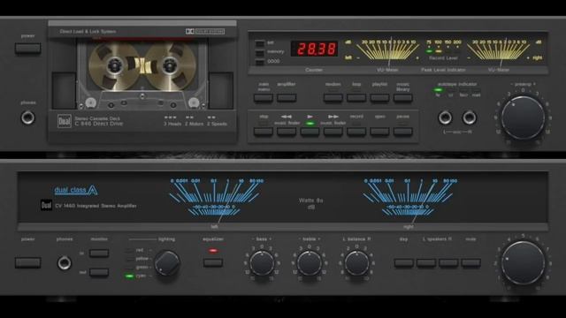The height and width of the screenshot is (318, 566).
Task: Click the 'green' lighting label
Action: [x=141, y=267]
